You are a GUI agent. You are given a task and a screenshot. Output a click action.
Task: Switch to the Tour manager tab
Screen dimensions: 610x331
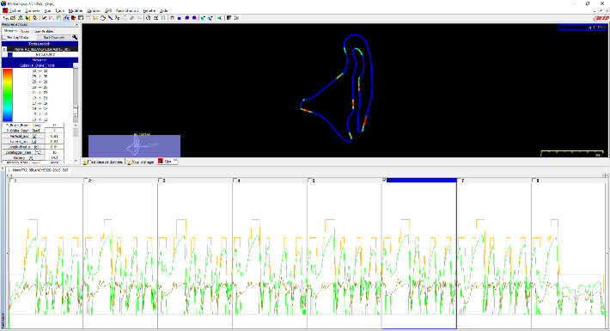[x=140, y=162]
